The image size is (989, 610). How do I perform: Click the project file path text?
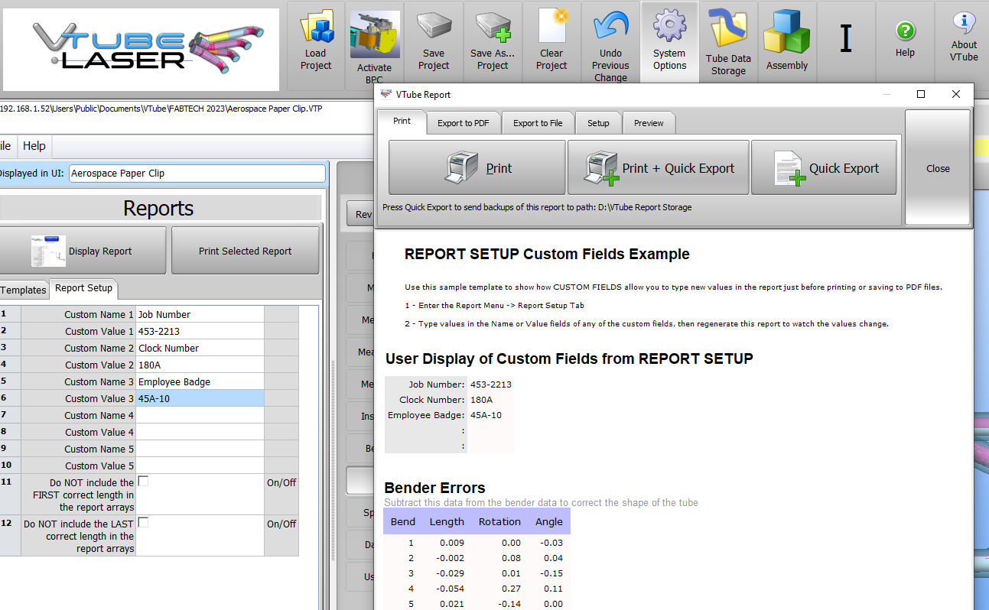pyautogui.click(x=161, y=109)
